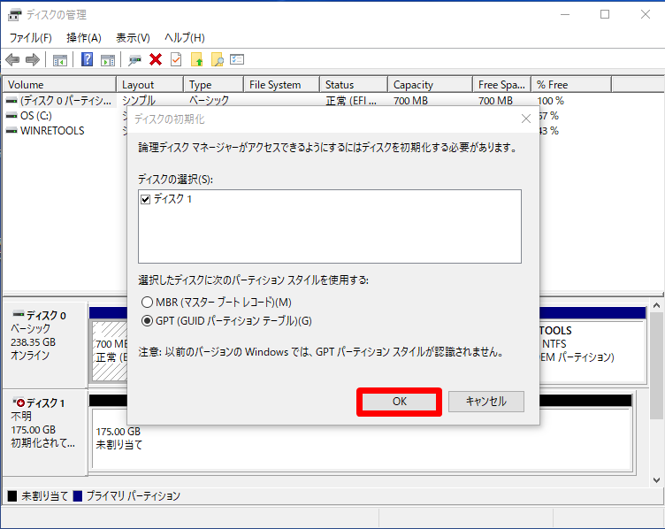This screenshot has height=529, width=665.
Task: Select MBR (マスター ブート レコード) option
Action: click(x=147, y=303)
